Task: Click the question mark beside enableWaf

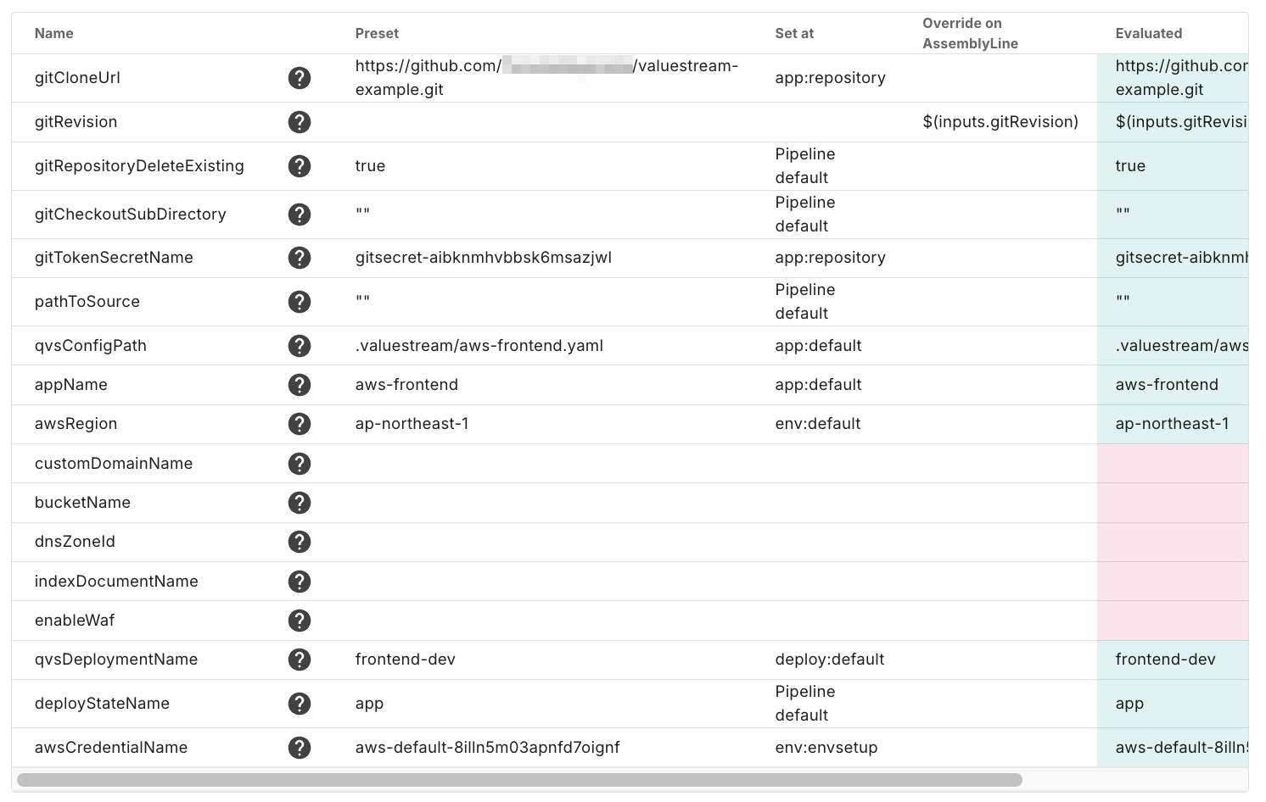Action: tap(299, 621)
